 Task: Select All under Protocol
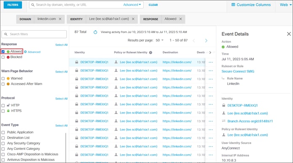point(61,99)
